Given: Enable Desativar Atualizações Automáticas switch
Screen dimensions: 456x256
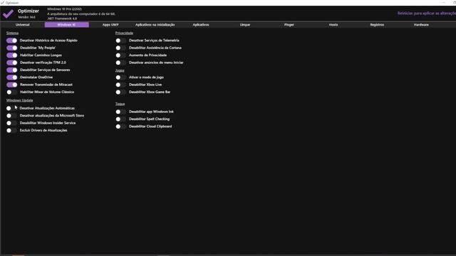Looking at the screenshot, I should coord(12,108).
